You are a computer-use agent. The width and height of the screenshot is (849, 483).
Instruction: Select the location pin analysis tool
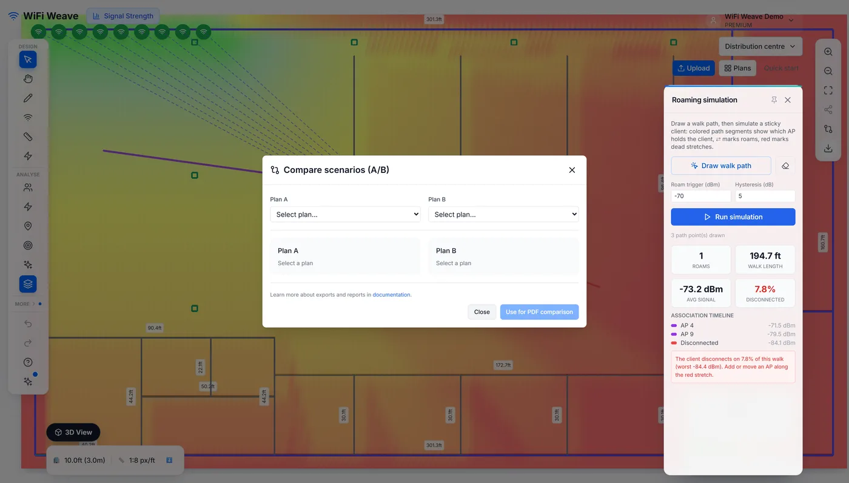click(x=28, y=226)
